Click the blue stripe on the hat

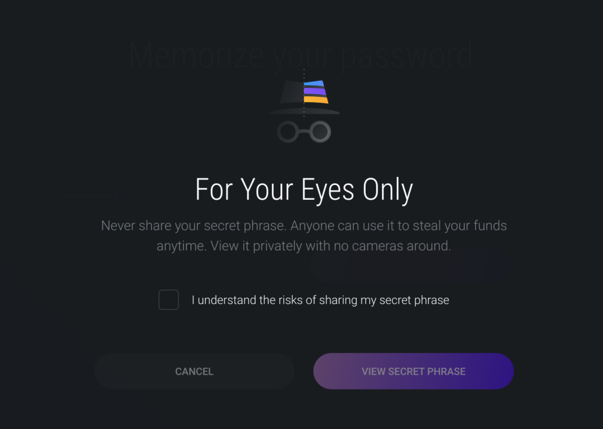[x=314, y=83]
